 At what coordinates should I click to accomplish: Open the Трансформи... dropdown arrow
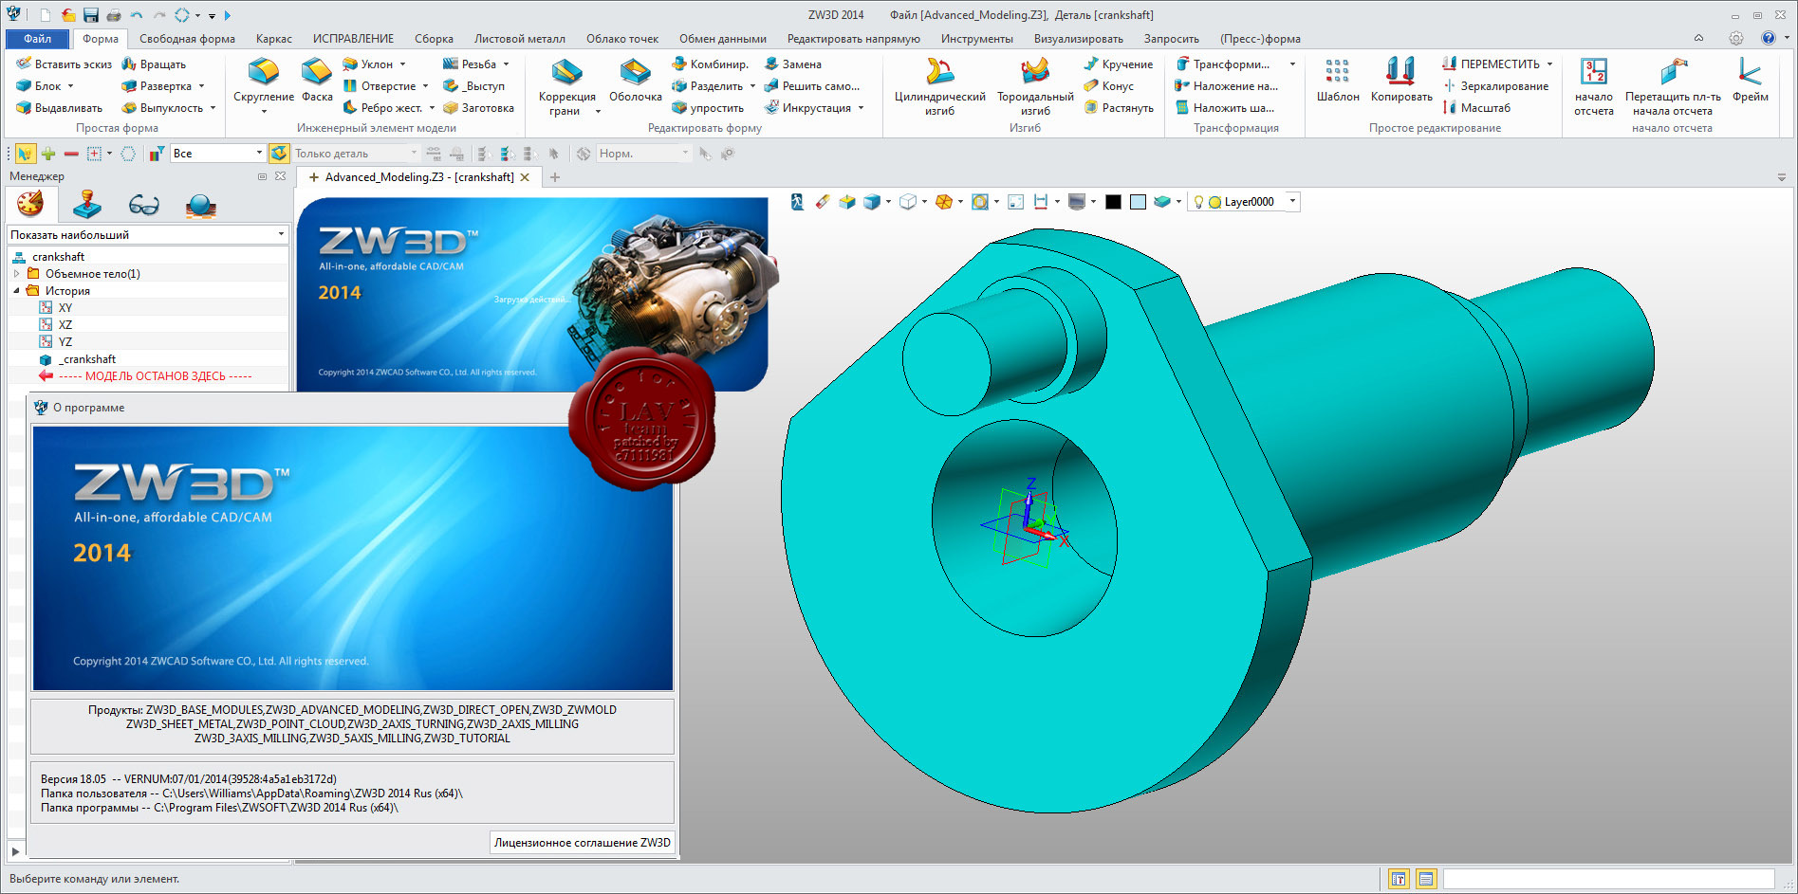click(1292, 64)
